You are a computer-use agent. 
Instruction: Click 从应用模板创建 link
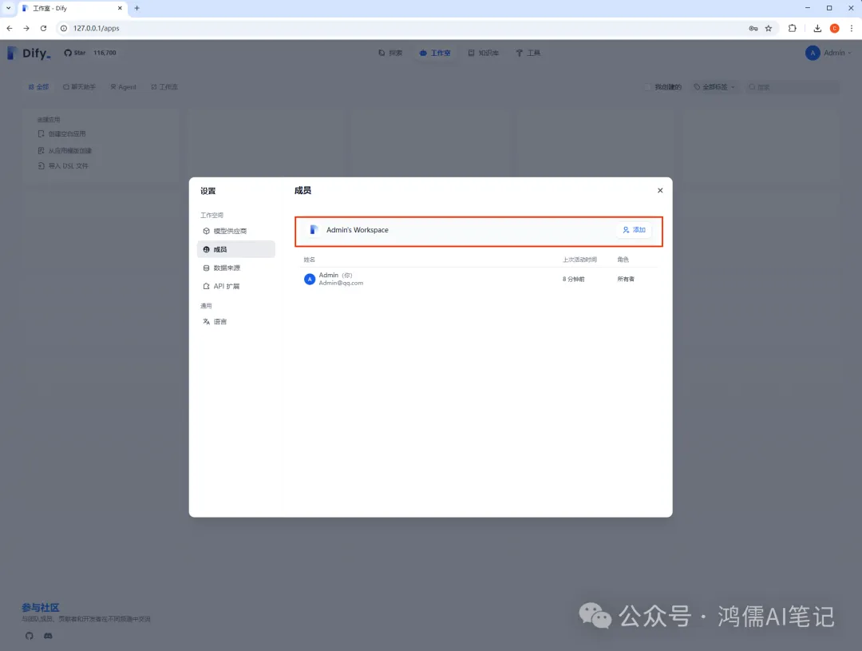click(x=65, y=151)
